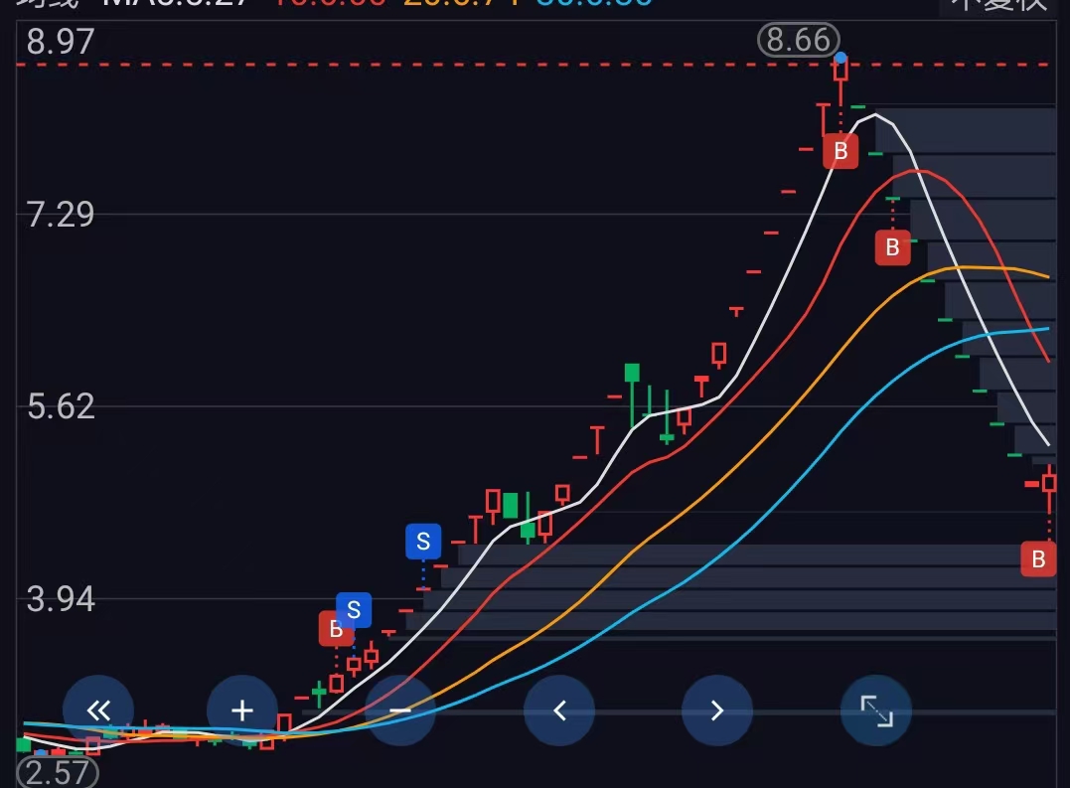Open the lower S marker beside B marker
This screenshot has width=1070, height=788.
354,609
